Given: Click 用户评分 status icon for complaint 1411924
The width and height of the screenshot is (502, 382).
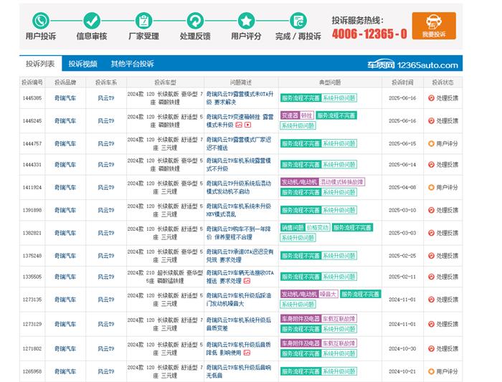Looking at the screenshot, I should pyautogui.click(x=431, y=187).
